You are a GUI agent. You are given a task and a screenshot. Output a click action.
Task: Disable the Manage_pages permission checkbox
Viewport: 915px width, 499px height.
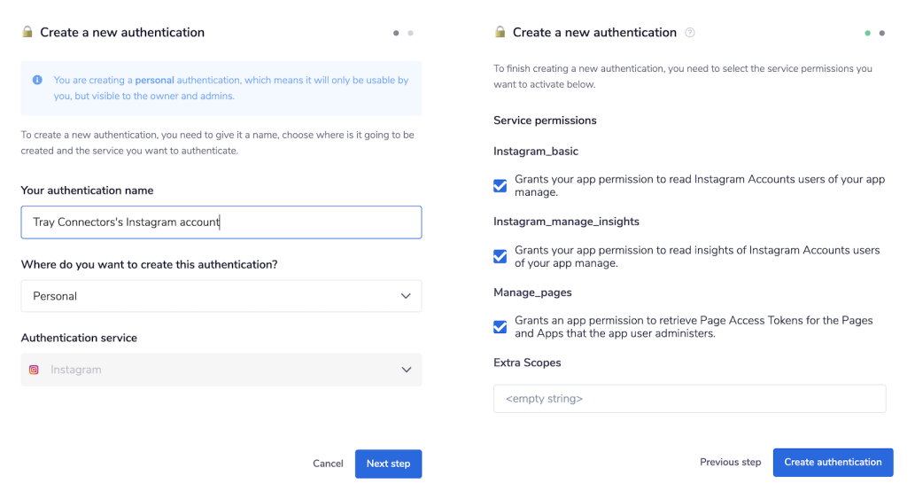[x=500, y=327]
